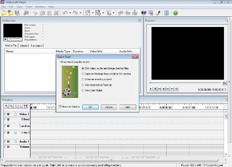Click Cancel in Quick Start dialog
The width and height of the screenshot is (232, 167).
(x=109, y=107)
